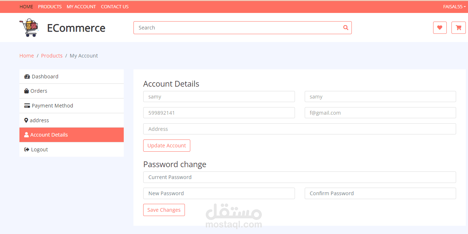Click the Account Details heading
The width and height of the screenshot is (468, 234).
point(171,84)
